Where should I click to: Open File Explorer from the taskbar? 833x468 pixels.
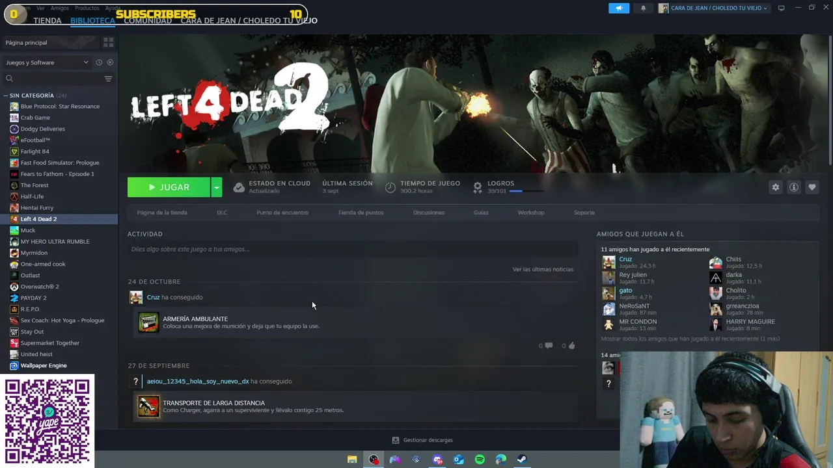coord(352,460)
